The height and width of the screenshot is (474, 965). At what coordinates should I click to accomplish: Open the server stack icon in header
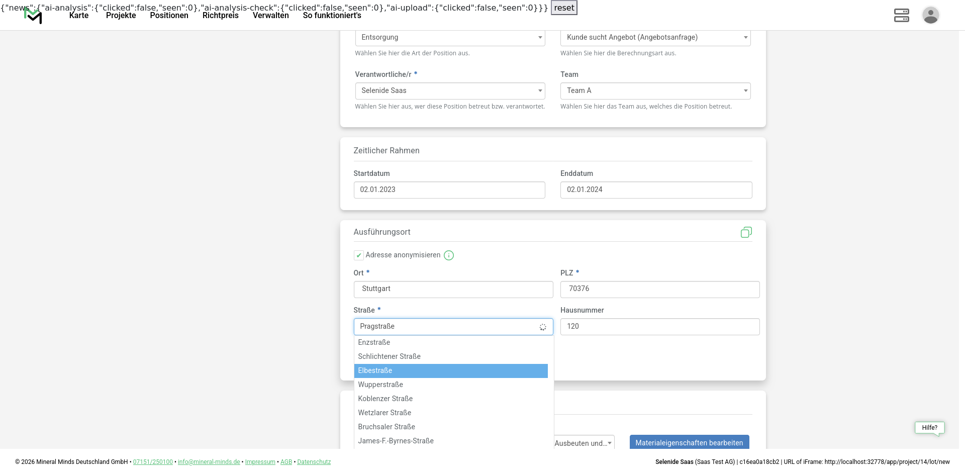[x=901, y=15]
